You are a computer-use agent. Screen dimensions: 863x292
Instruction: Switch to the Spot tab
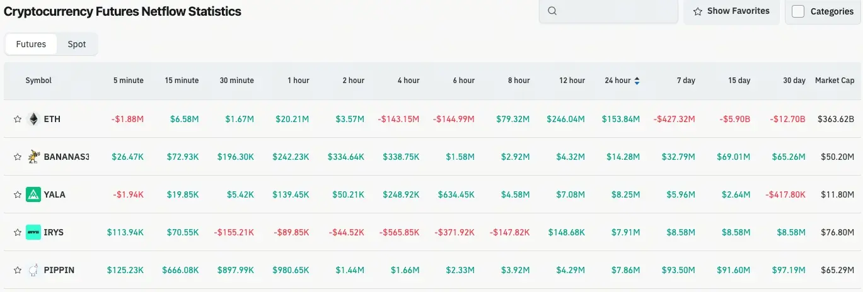pos(77,44)
